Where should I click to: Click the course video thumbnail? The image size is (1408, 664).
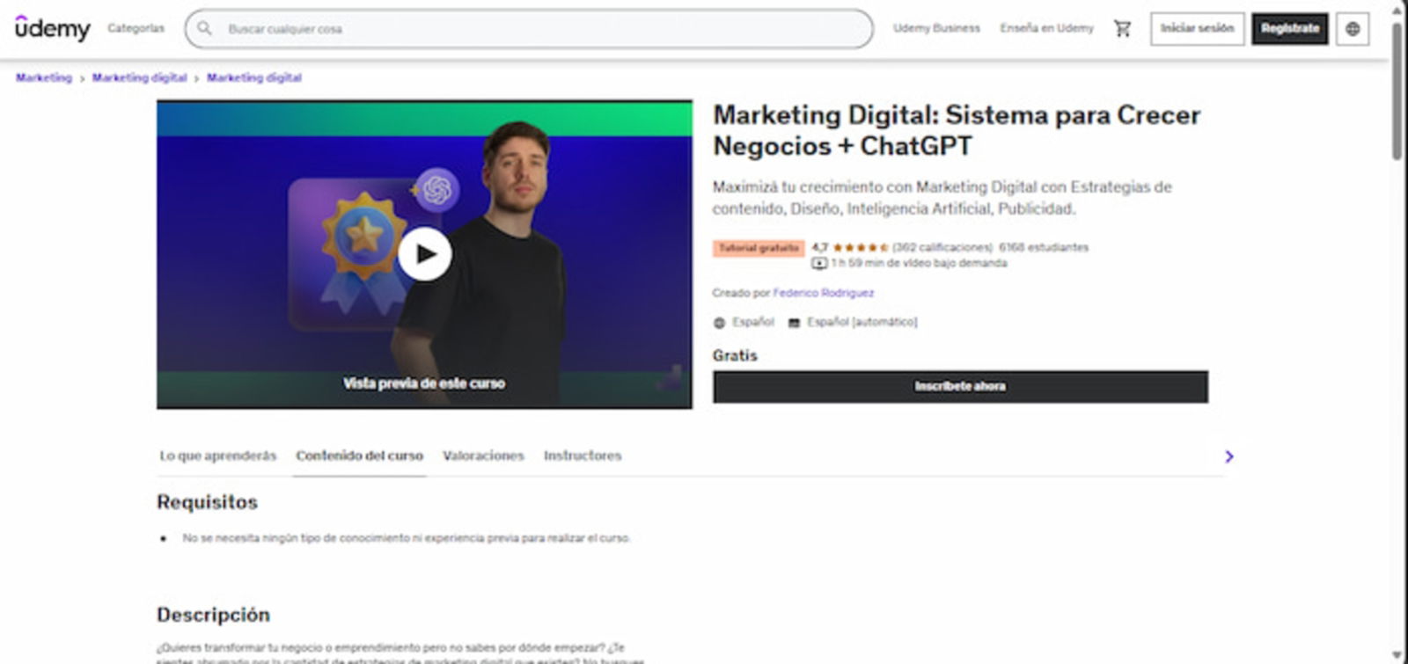click(x=424, y=254)
